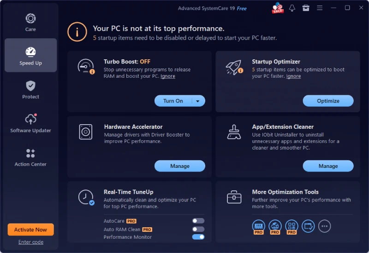Open the Care section in sidebar
Screen dimensions: 369x253
pos(30,22)
